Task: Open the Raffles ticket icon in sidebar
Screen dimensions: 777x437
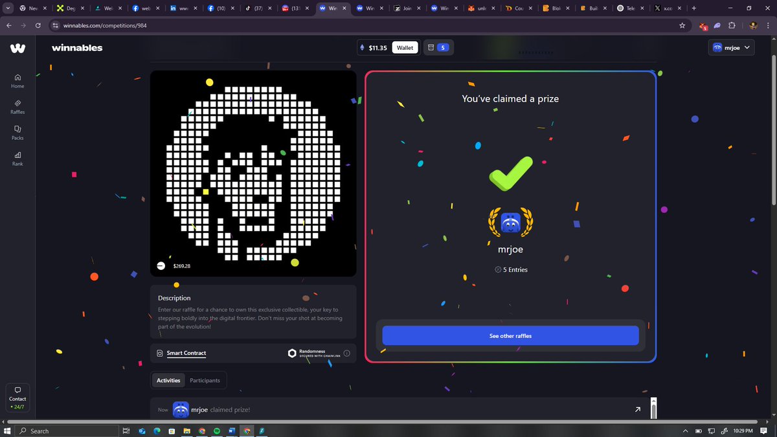Action: [17, 103]
